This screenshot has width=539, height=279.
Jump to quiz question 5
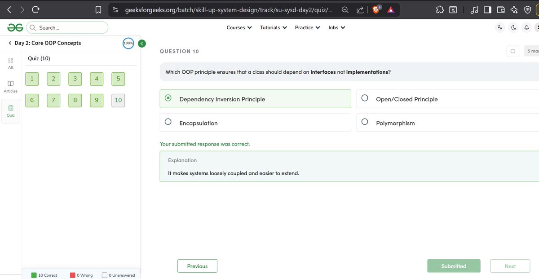(x=118, y=79)
